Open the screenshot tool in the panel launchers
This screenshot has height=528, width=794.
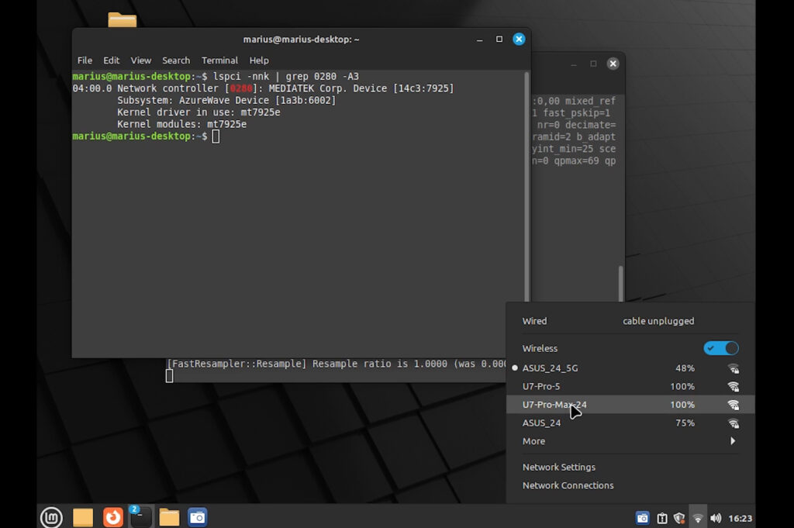point(198,517)
